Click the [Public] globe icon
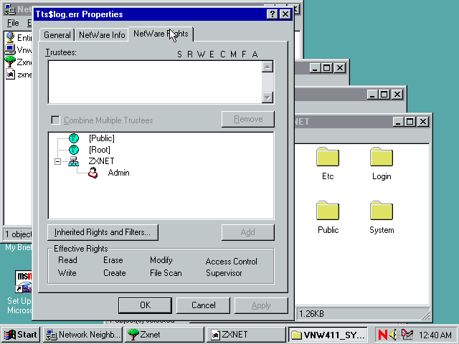Image resolution: width=459 pixels, height=344 pixels. tap(74, 138)
